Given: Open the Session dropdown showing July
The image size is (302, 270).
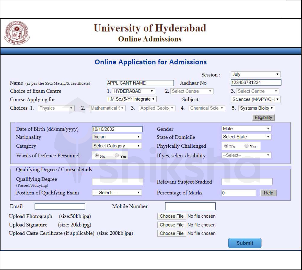Looking at the screenshot, I should click(255, 74).
